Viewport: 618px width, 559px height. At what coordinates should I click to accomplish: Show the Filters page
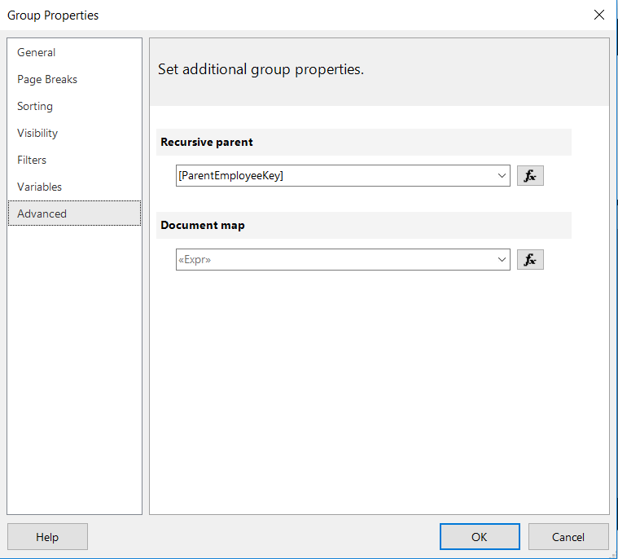click(x=32, y=160)
